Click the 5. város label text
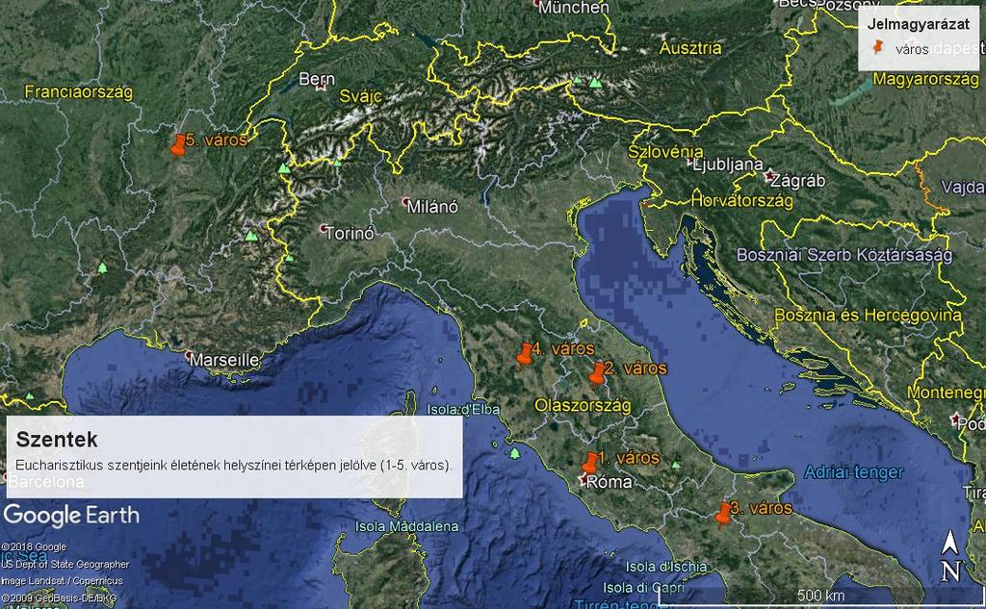This screenshot has height=609, width=986. click(217, 140)
